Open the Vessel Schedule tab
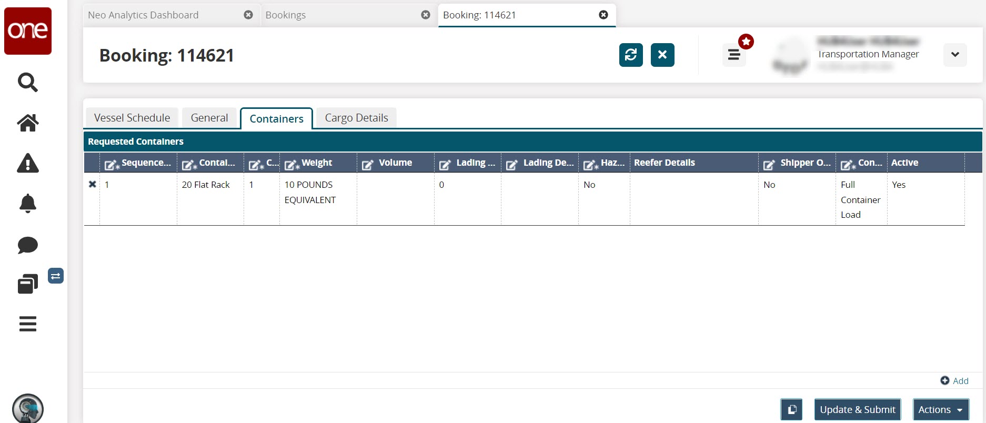This screenshot has height=423, width=986. tap(132, 118)
